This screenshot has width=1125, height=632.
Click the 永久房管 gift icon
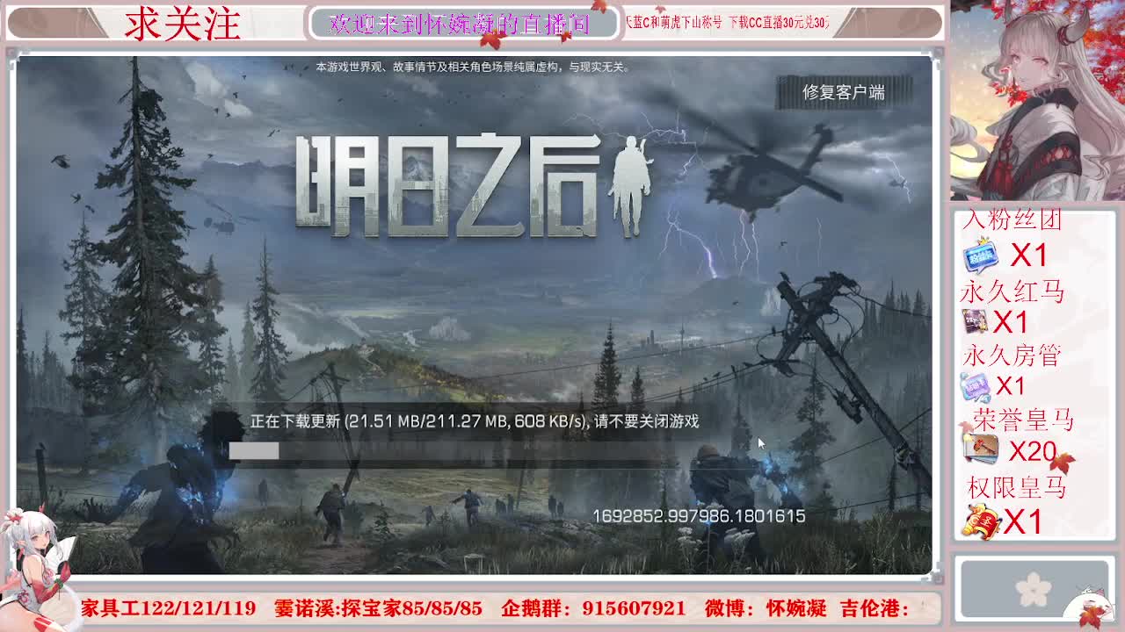(x=976, y=386)
